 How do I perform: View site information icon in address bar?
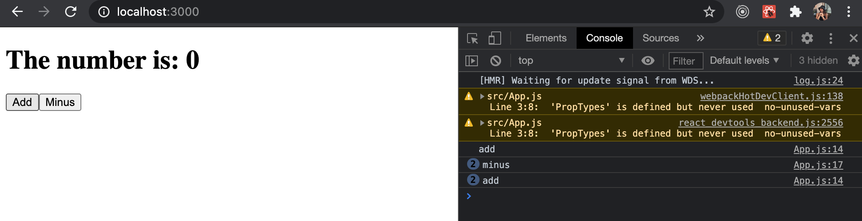coord(104,12)
